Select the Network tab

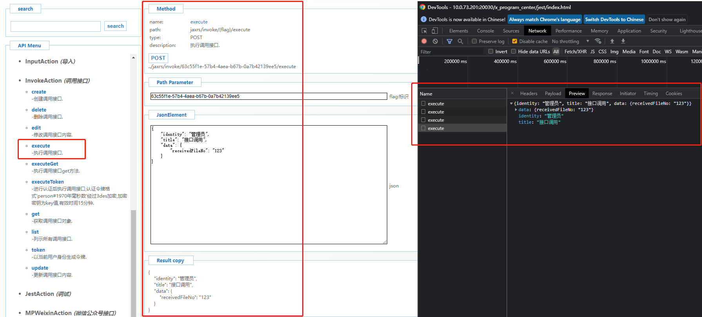click(x=537, y=31)
